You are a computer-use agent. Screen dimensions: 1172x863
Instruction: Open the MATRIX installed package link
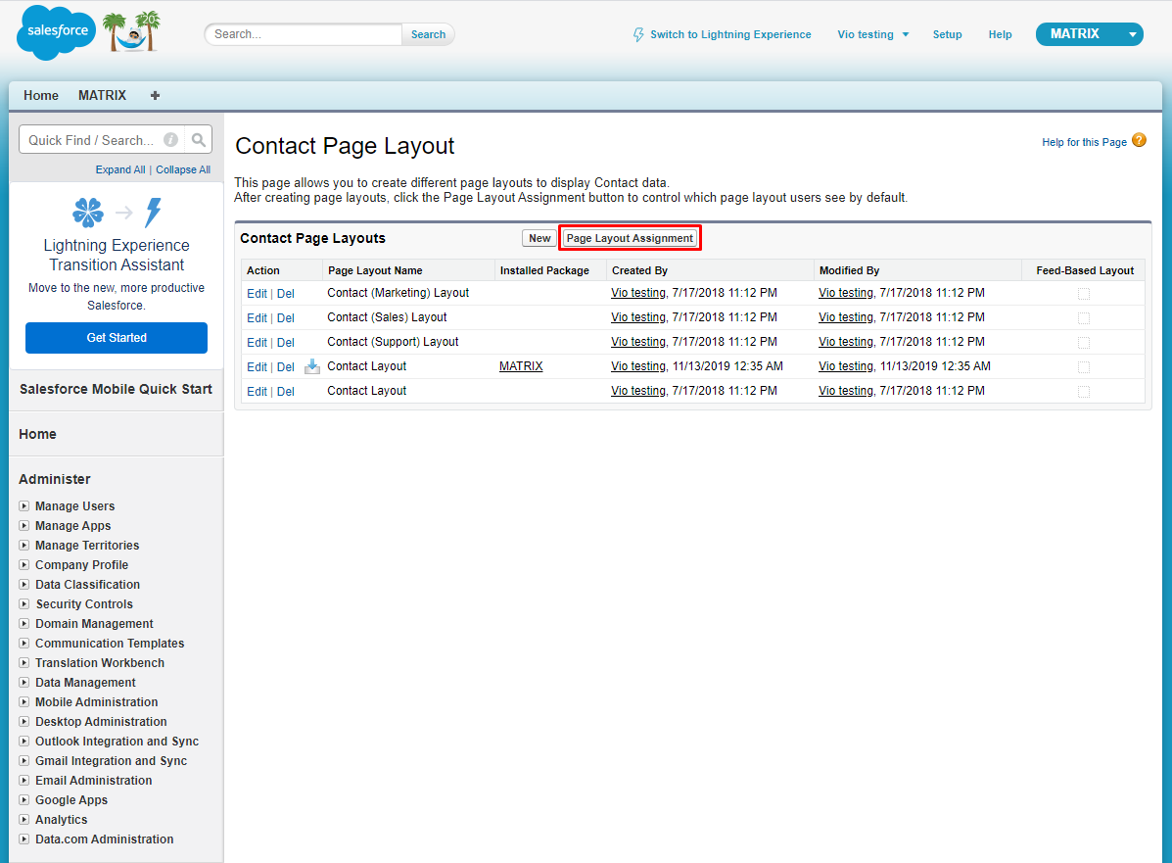tap(521, 366)
